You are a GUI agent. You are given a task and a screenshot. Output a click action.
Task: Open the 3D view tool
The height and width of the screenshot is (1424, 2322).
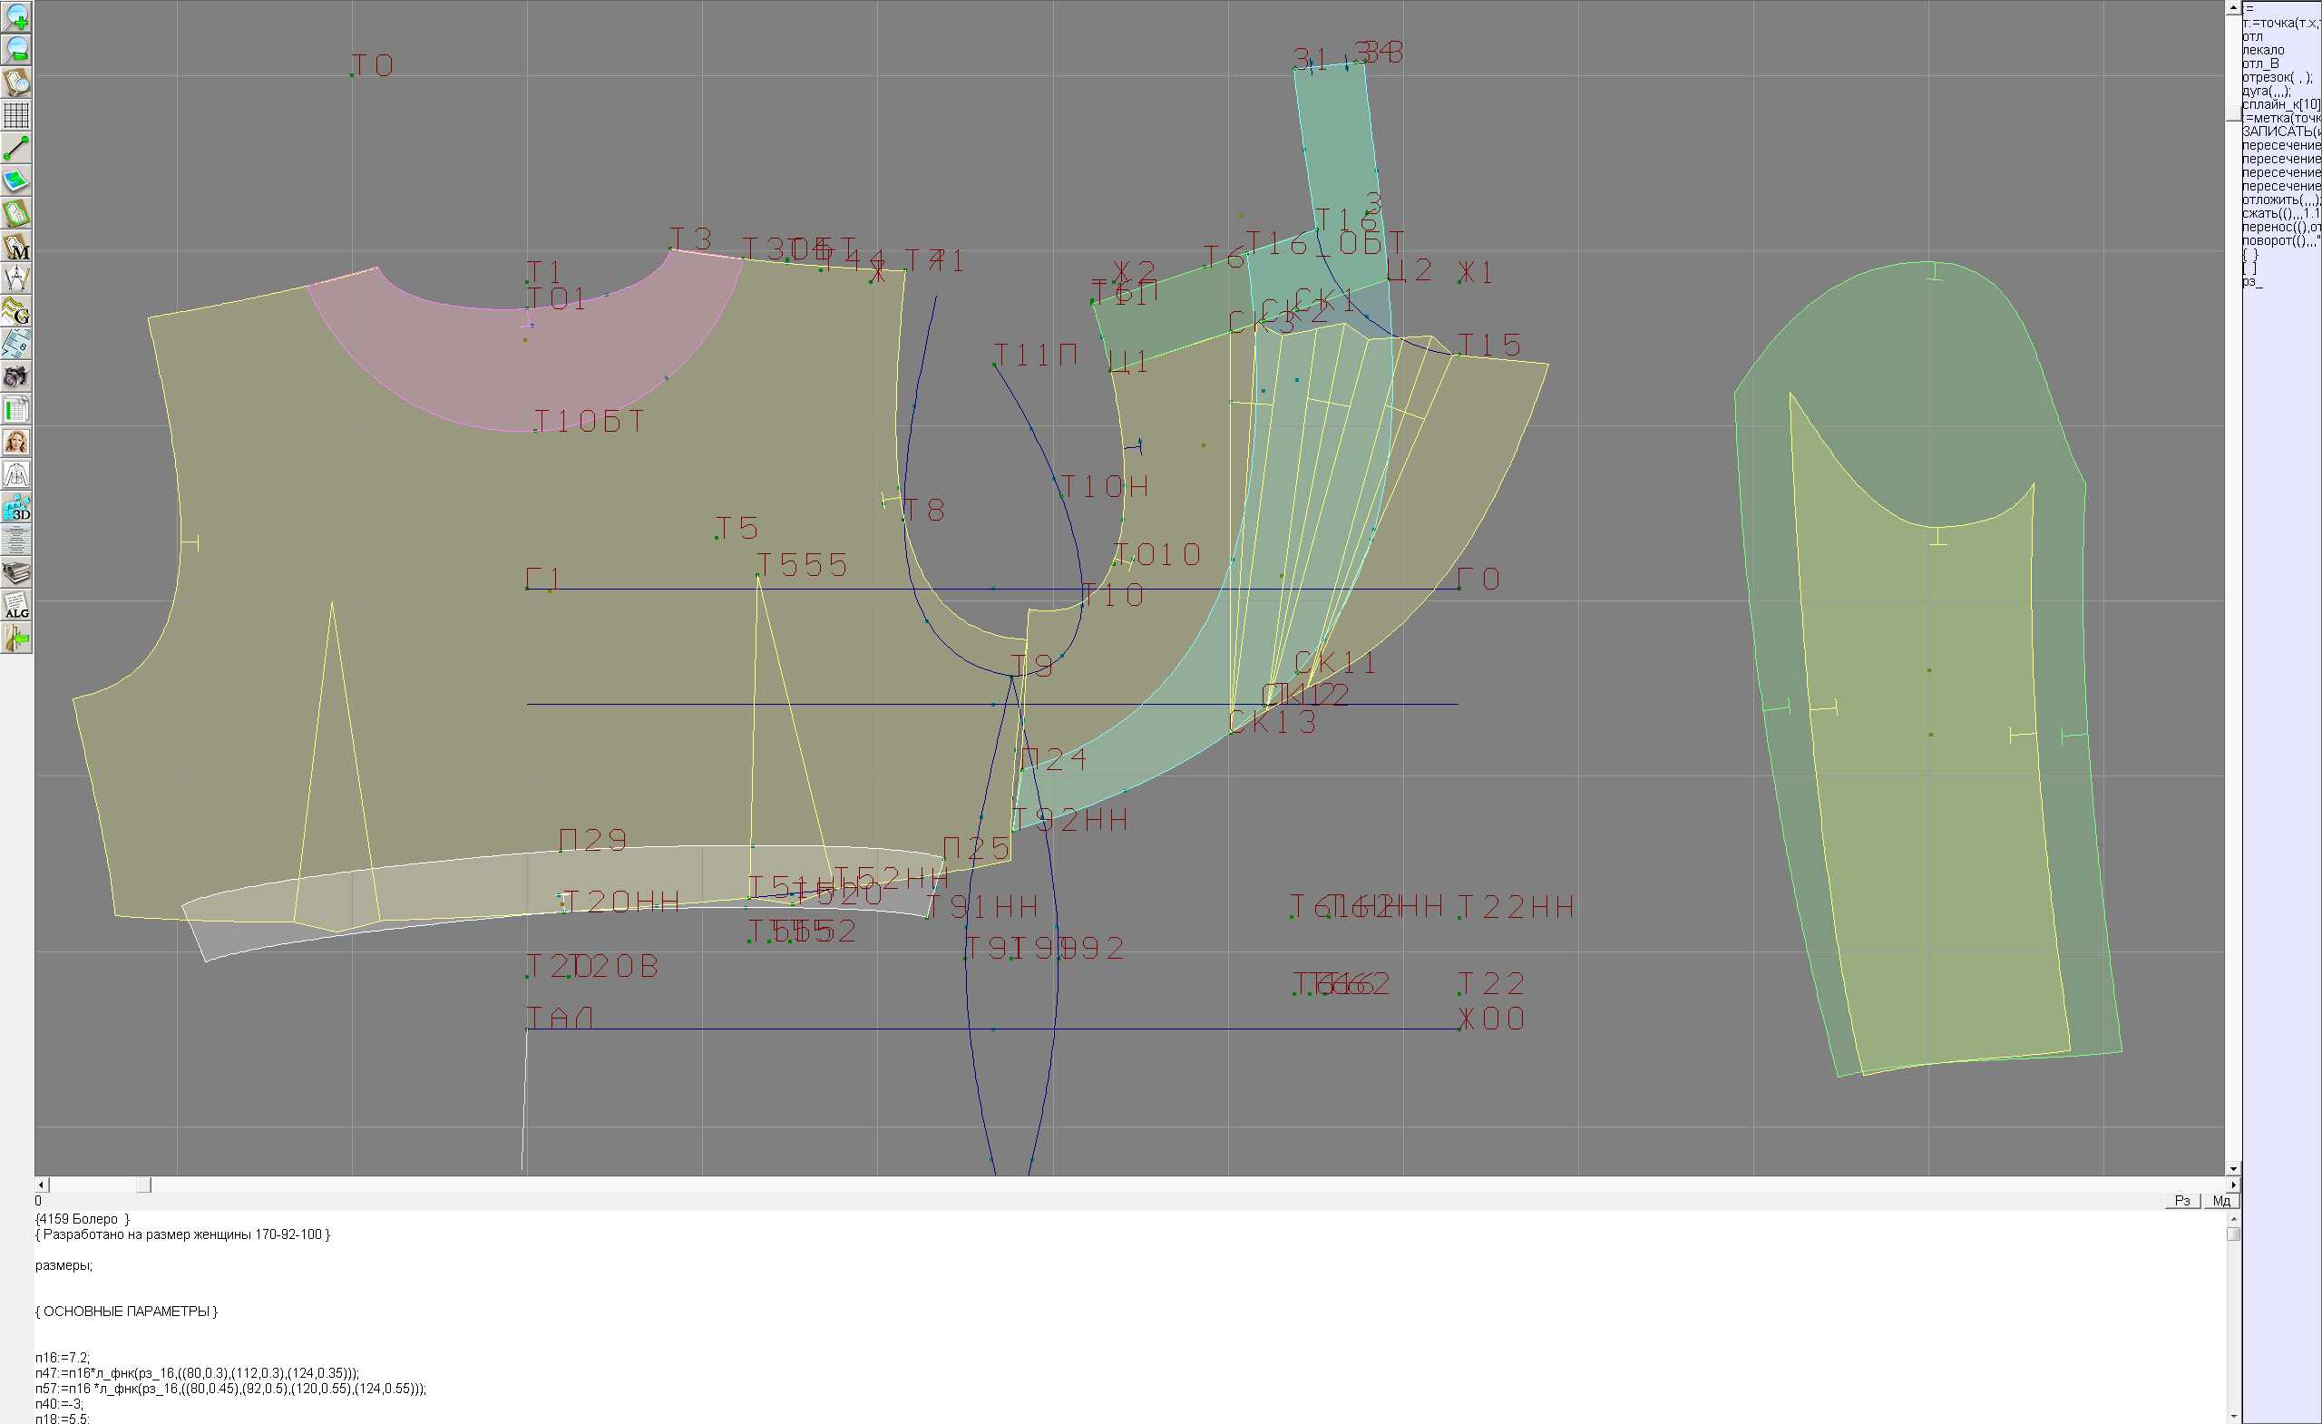pyautogui.click(x=16, y=508)
